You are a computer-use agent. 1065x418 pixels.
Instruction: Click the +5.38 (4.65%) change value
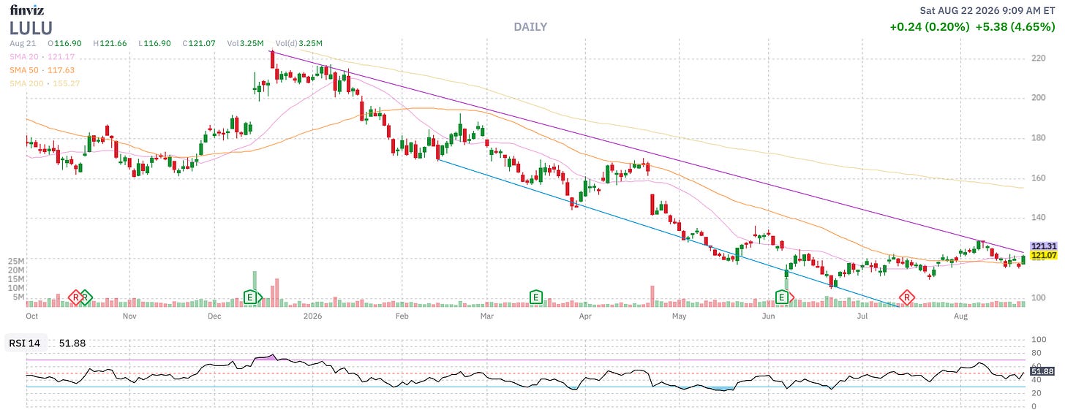(x=1015, y=27)
